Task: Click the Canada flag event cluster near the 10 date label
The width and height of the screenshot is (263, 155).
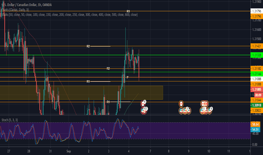Action: tap(205, 104)
